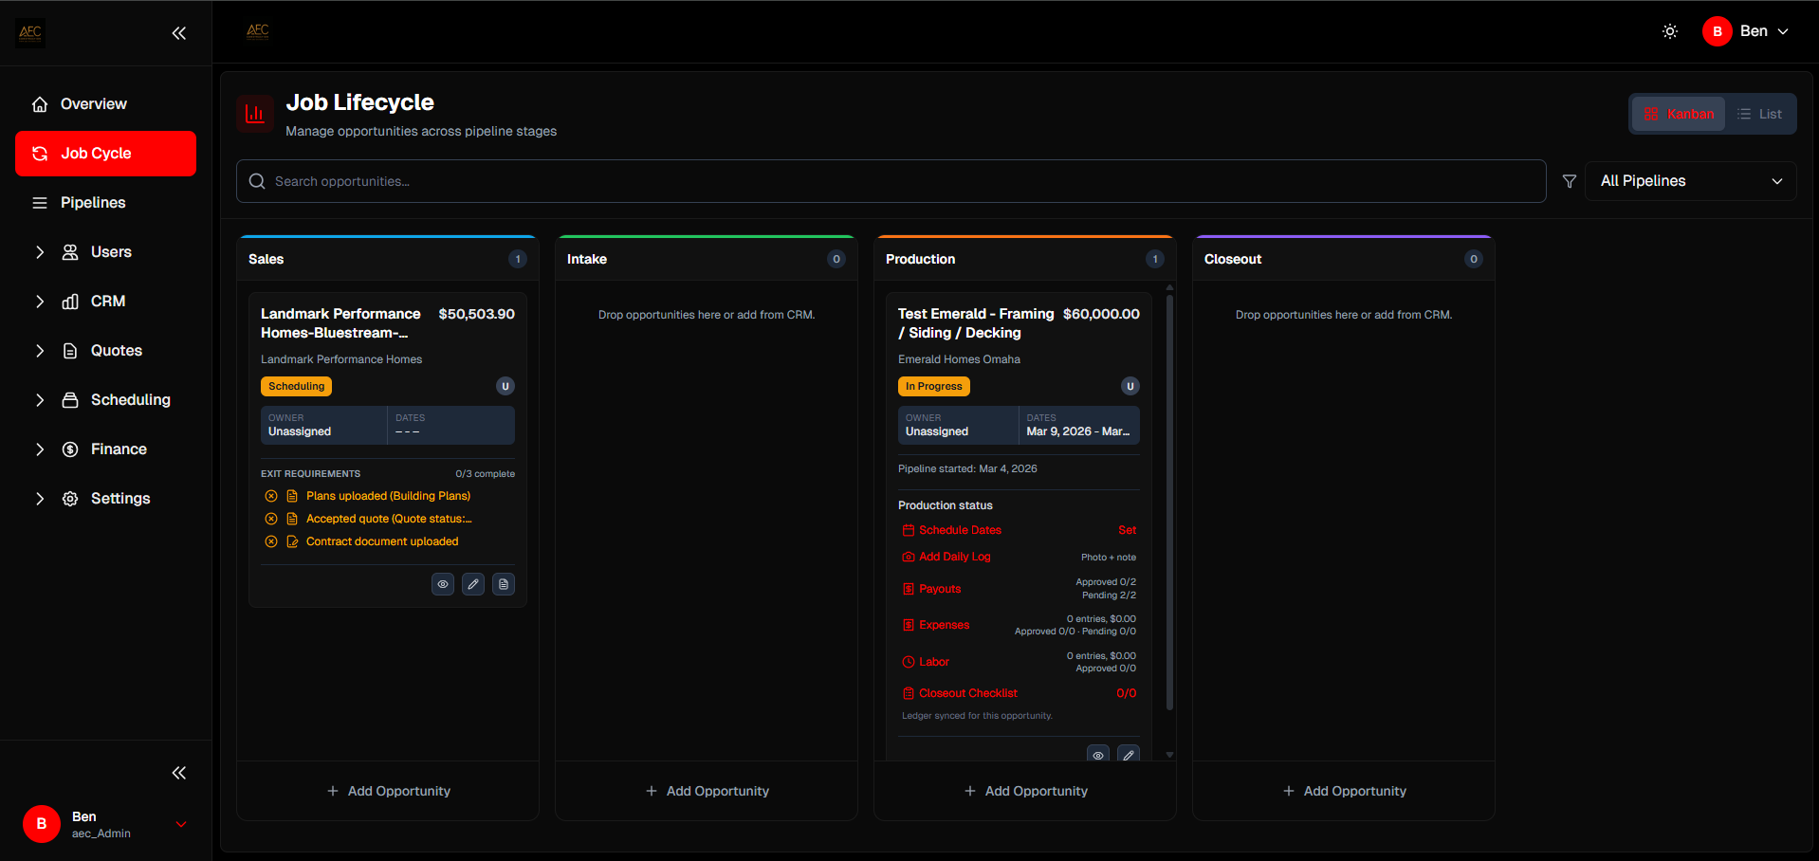Edit the Emerald card with pencil icon
The image size is (1819, 861).
[1129, 755]
